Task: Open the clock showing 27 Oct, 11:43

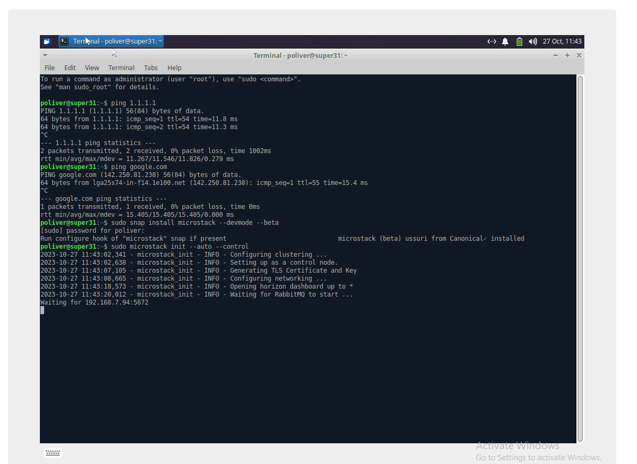Action: [x=562, y=41]
